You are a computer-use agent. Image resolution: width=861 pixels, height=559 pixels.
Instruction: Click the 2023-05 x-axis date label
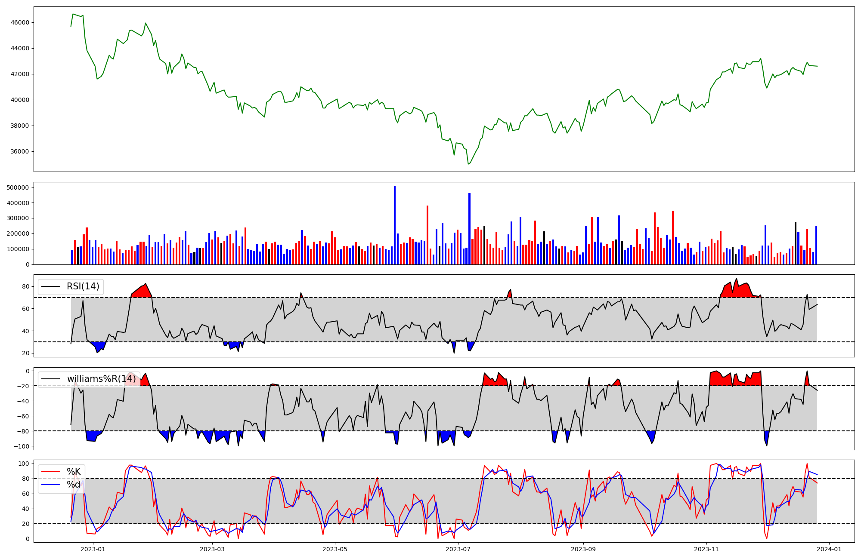(335, 549)
